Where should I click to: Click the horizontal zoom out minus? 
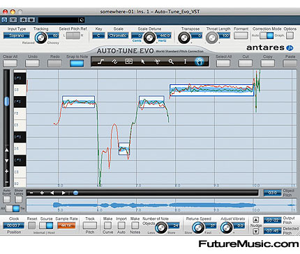[31, 193]
